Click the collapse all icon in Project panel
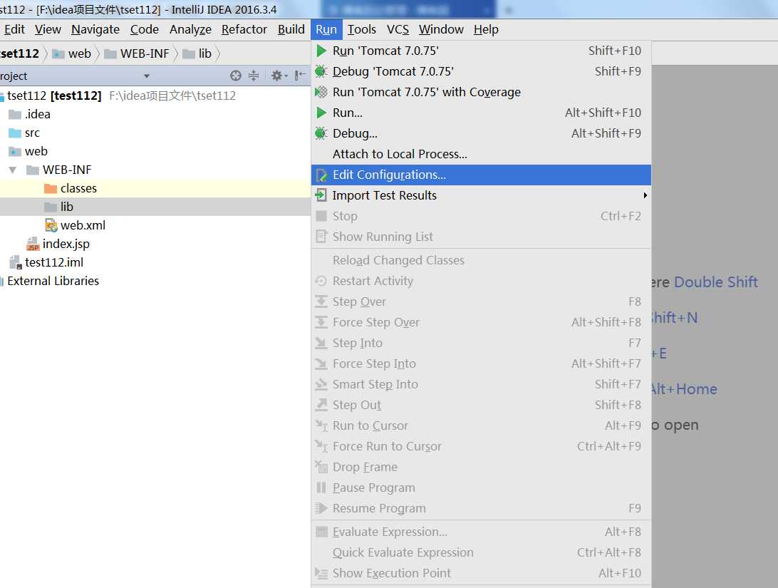Screen dimensions: 778x588 tap(254, 76)
